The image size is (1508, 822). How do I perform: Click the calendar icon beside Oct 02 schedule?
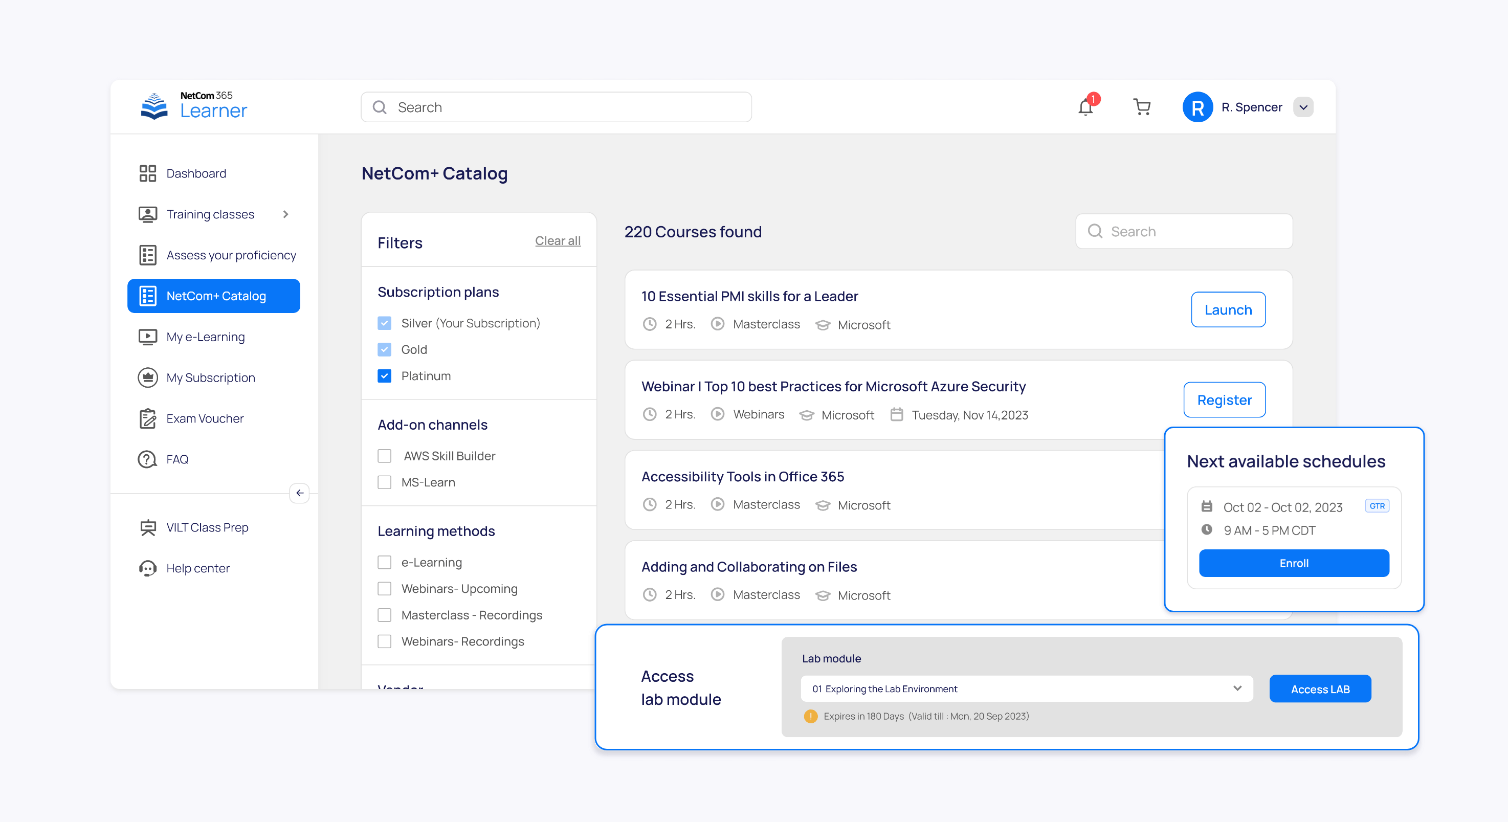pos(1207,506)
